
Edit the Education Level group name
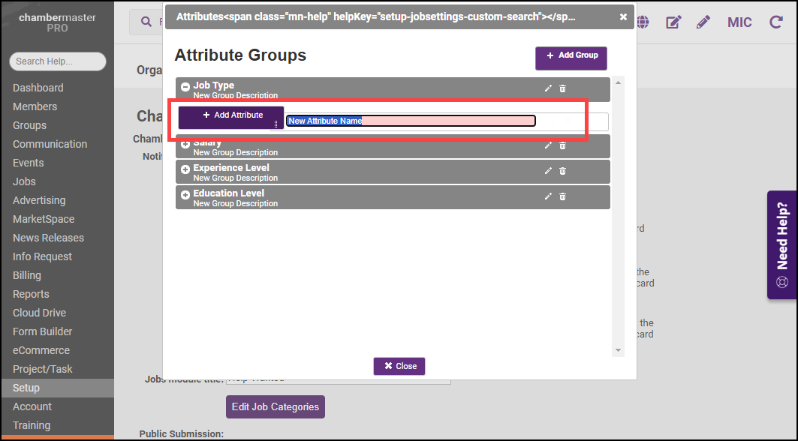point(548,196)
